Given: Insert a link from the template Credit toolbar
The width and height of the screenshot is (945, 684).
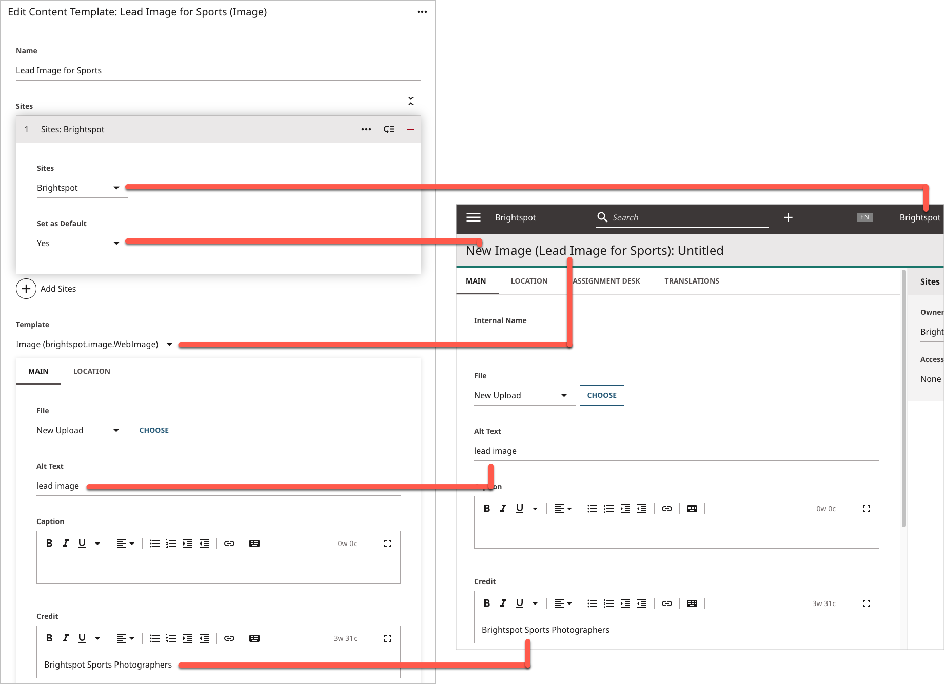Looking at the screenshot, I should pos(229,638).
